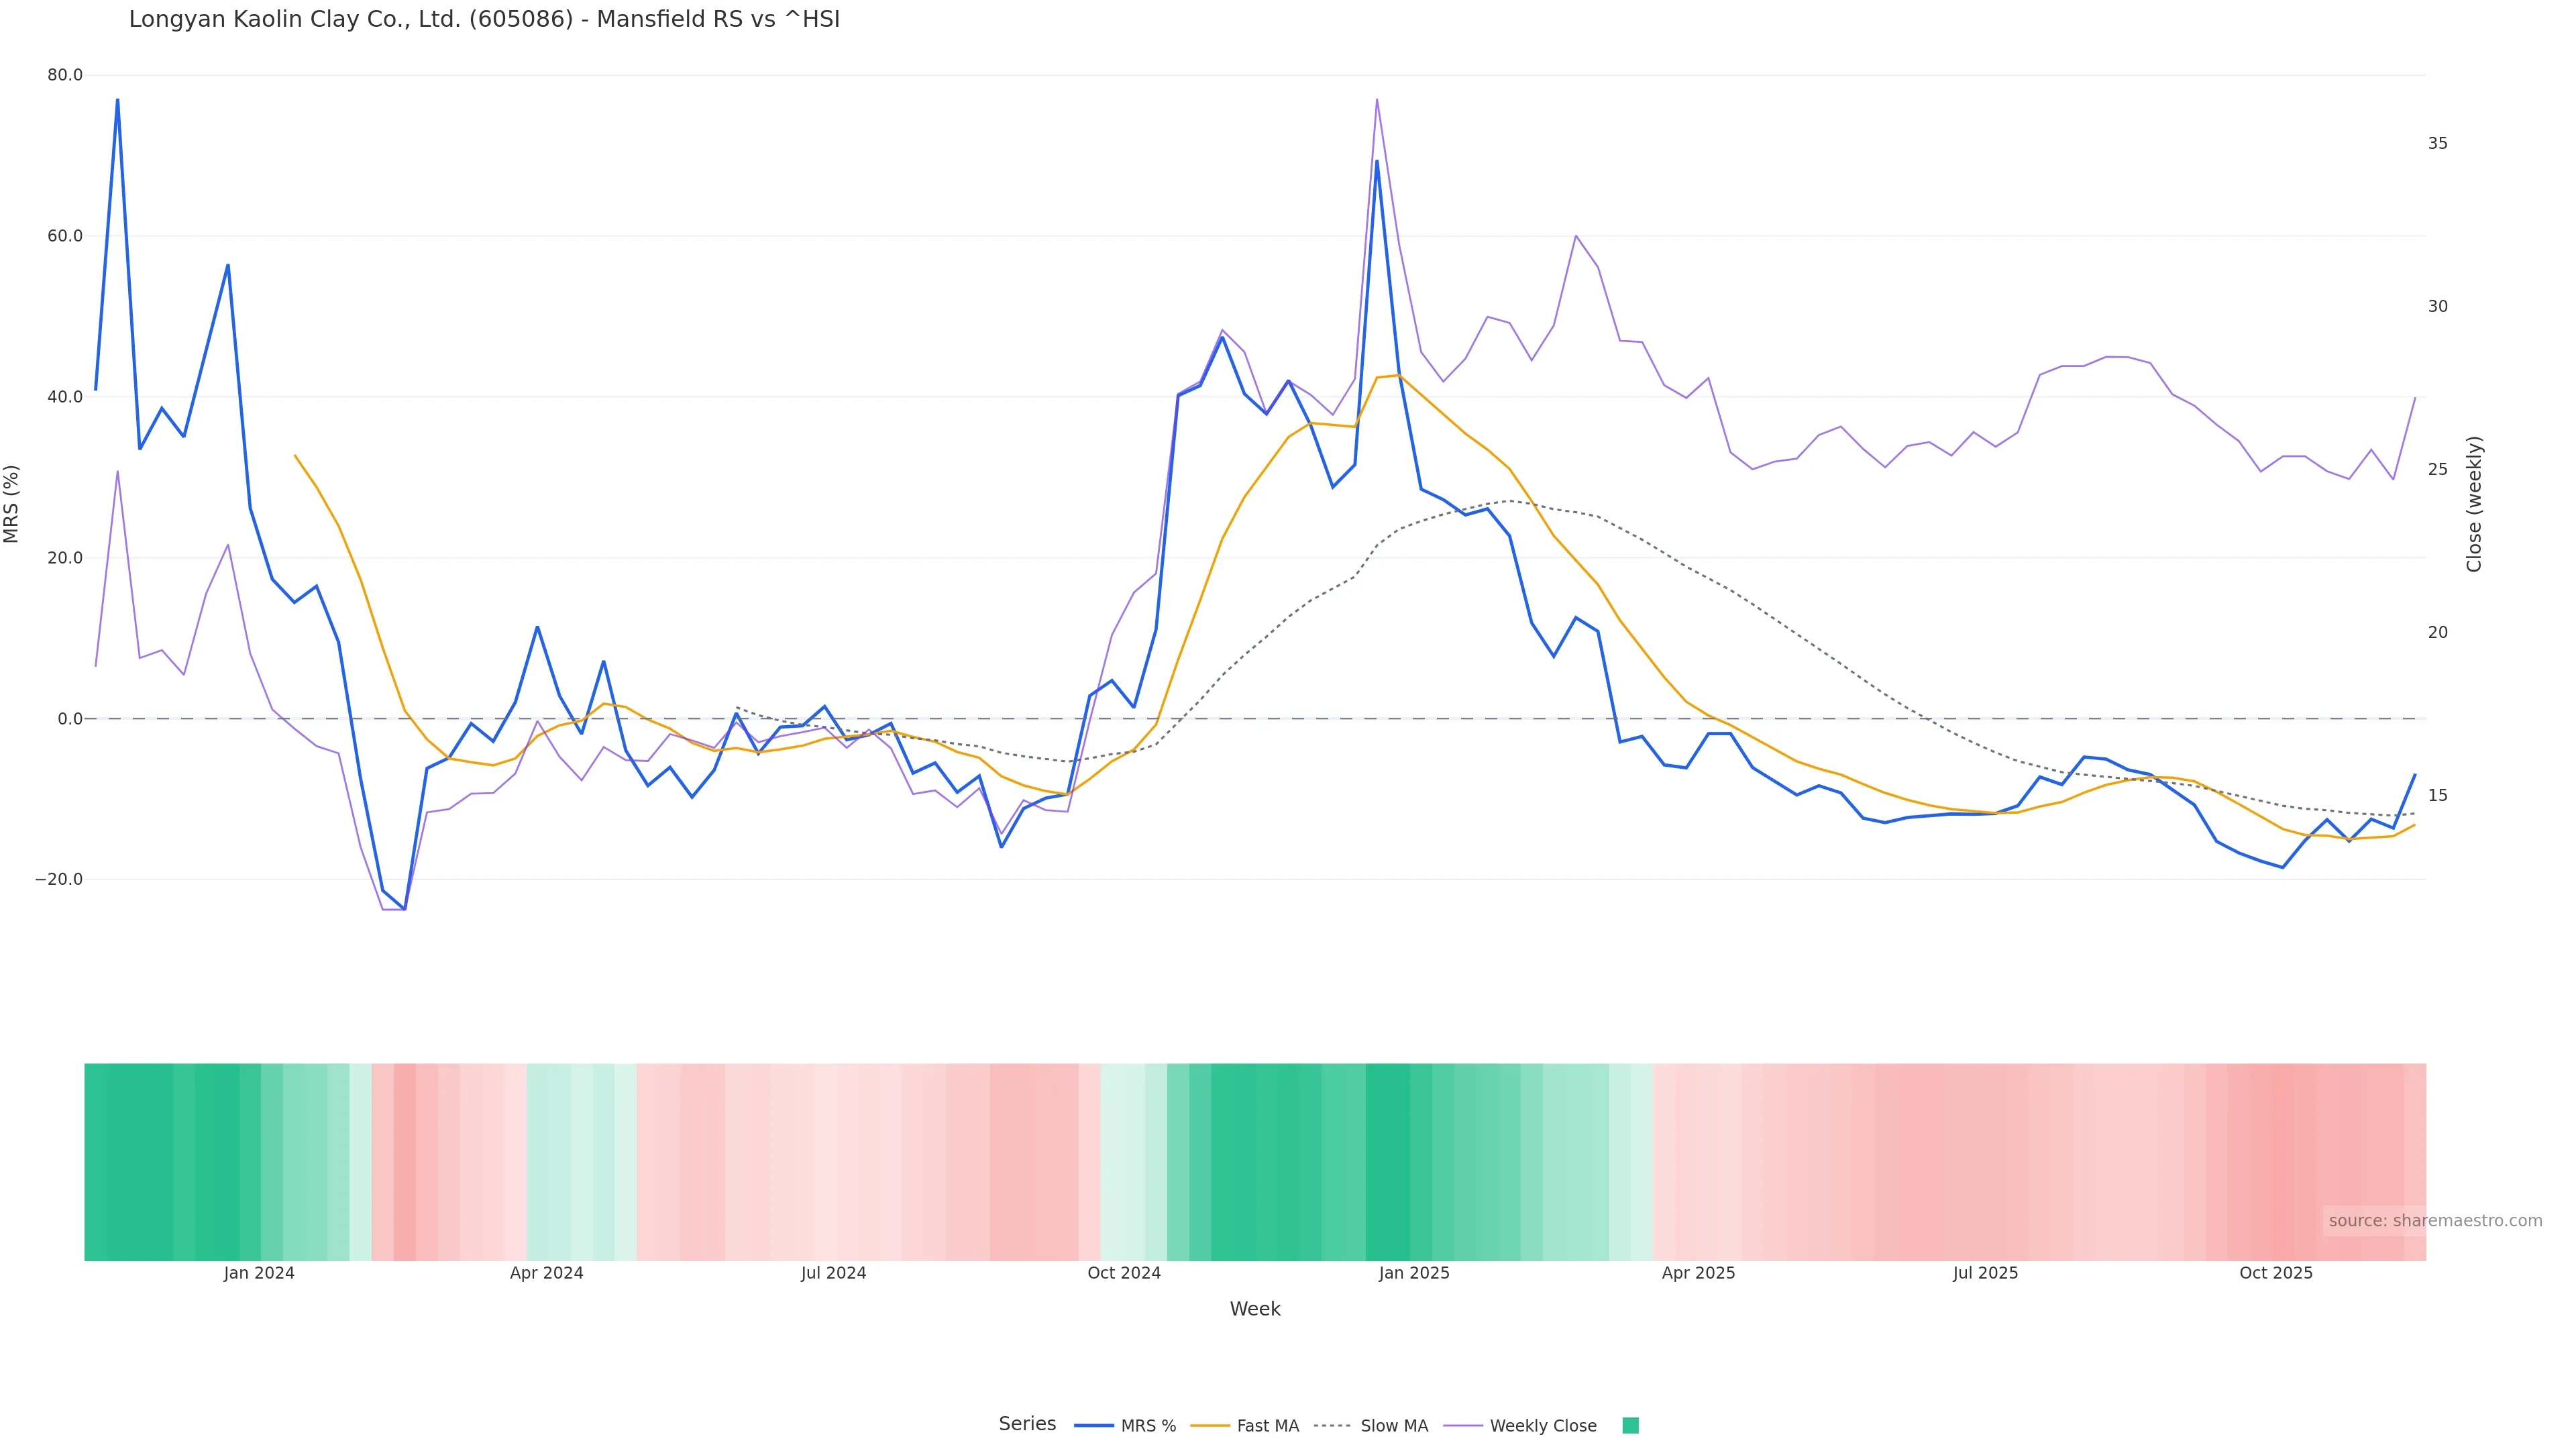The height and width of the screenshot is (1449, 2576).
Task: Click the Series legend title
Action: (1027, 1424)
